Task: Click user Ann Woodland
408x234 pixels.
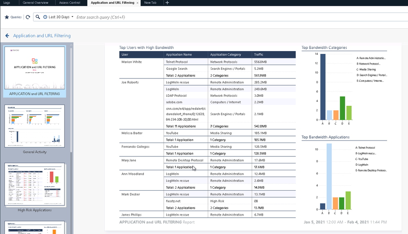Action: click(133, 174)
